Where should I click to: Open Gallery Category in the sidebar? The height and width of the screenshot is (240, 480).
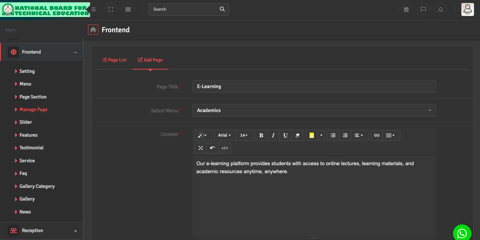pos(37,186)
